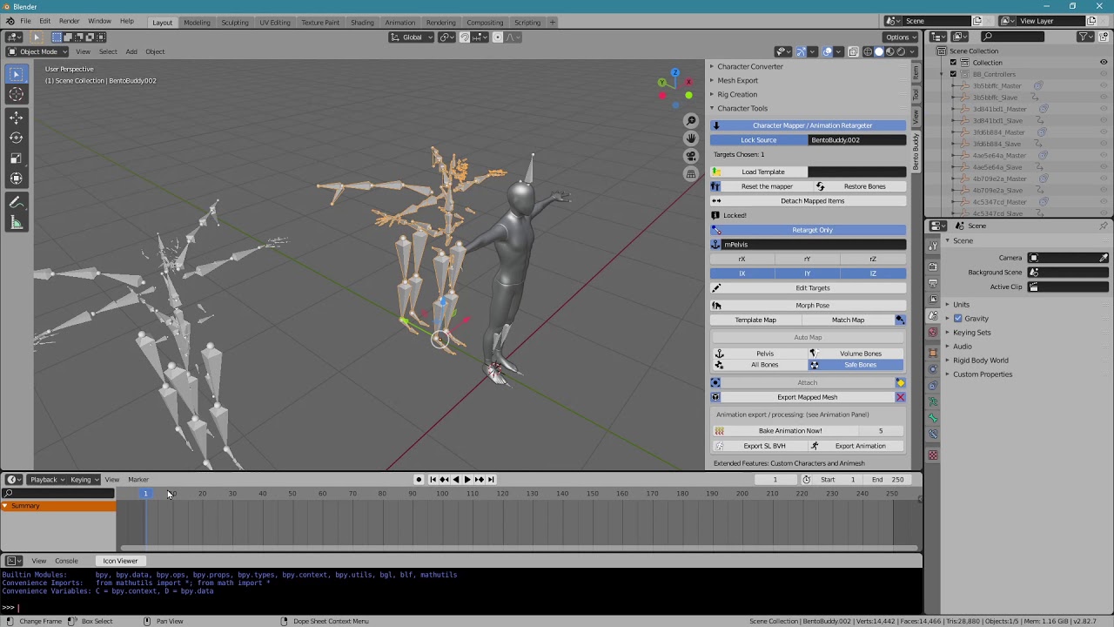The width and height of the screenshot is (1114, 627).
Task: Open the viewport Add menu
Action: (131, 51)
